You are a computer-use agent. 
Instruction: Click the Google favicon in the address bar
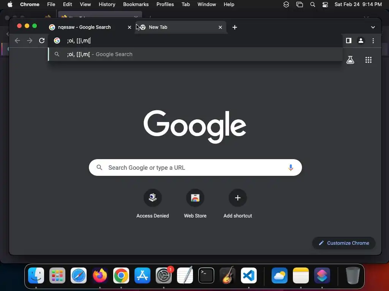click(x=57, y=41)
